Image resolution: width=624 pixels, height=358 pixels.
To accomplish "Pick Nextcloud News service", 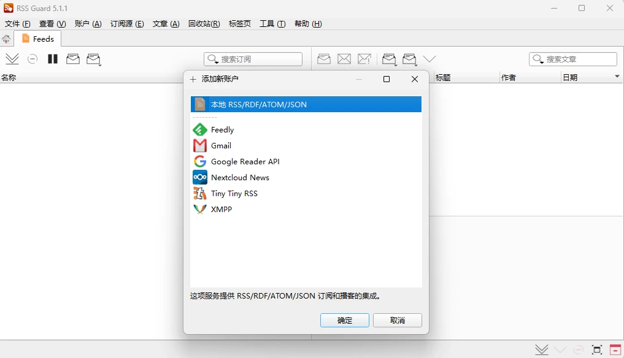I will click(306, 177).
